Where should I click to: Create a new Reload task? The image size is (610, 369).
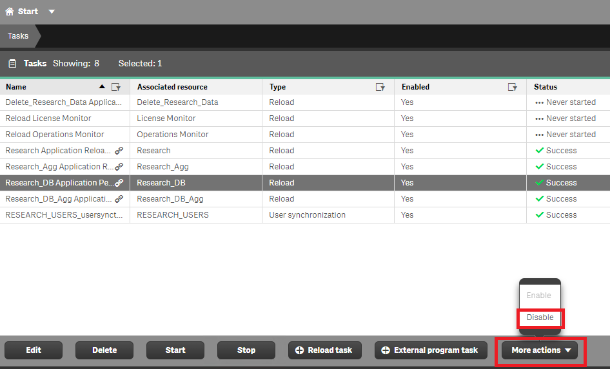coord(325,350)
